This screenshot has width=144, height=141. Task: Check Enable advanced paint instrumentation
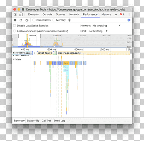pos(14,31)
